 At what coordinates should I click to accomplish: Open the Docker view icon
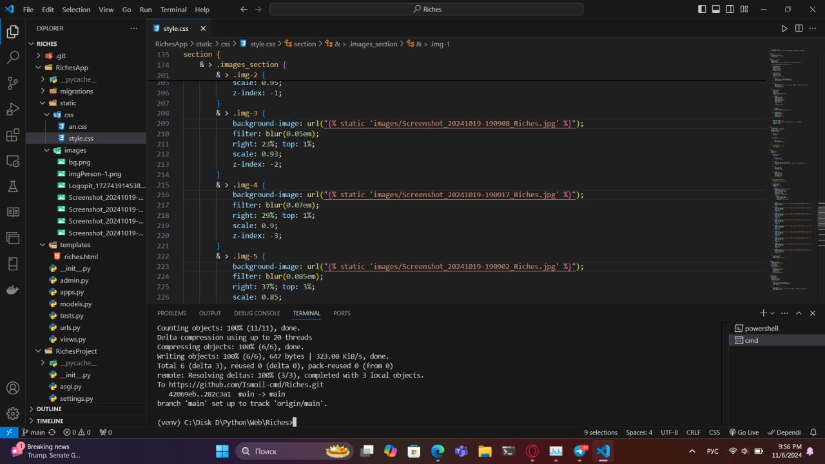[x=13, y=289]
